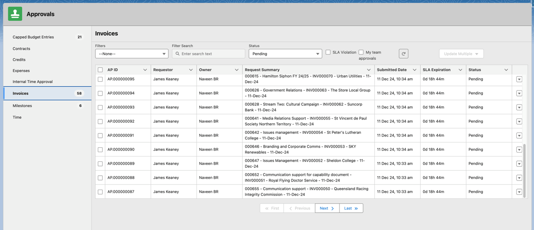Open Request Summary column menu chevron
This screenshot has width=534, height=230.
coord(369,70)
